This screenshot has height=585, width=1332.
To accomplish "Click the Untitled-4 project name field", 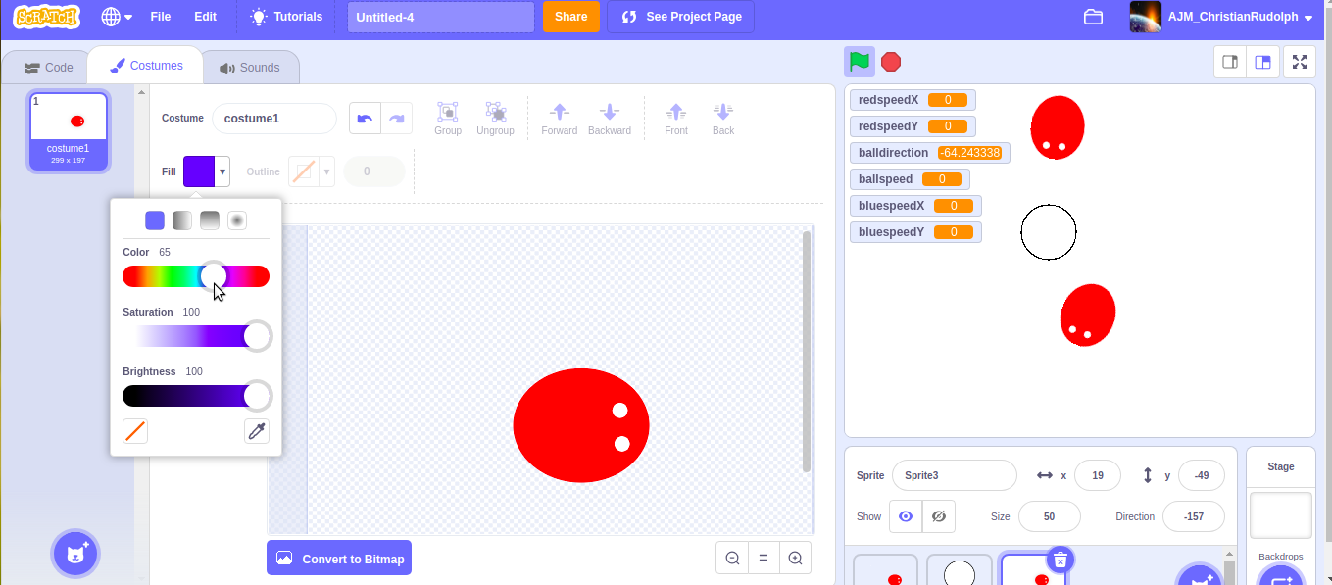I will pyautogui.click(x=440, y=17).
